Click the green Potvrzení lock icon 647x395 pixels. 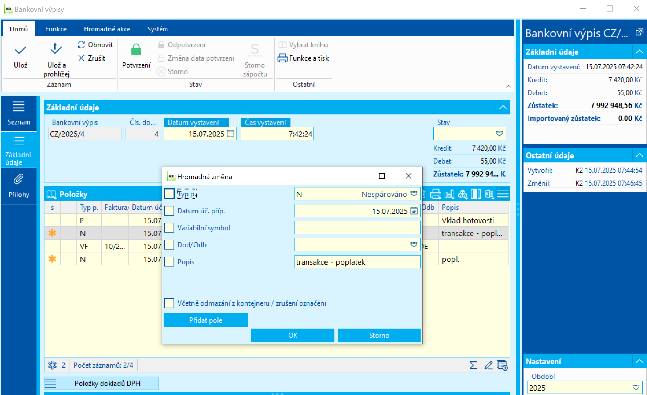(136, 50)
